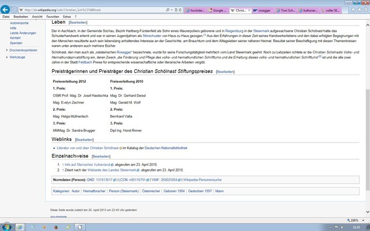Edit the Preisträgerinnen section via Bearbeiten
Viewport: 370px width, 231px height.
225,72
